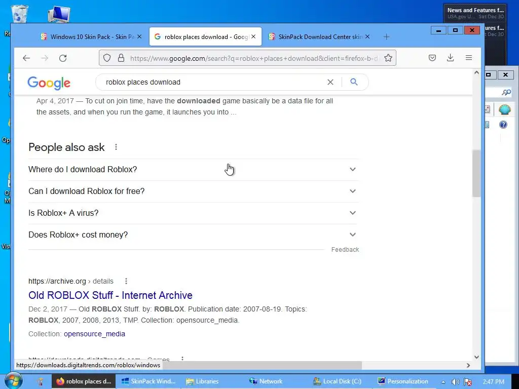The image size is (519, 389).
Task: Select the roblox places download tab
Action: pyautogui.click(x=206, y=36)
